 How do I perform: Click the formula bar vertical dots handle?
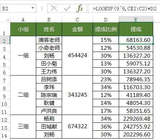[x=42, y=8]
